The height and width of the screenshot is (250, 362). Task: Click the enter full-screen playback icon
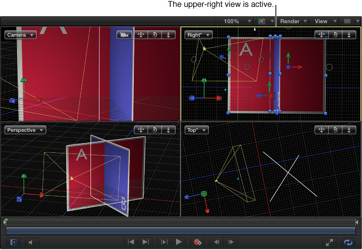click(x=329, y=242)
